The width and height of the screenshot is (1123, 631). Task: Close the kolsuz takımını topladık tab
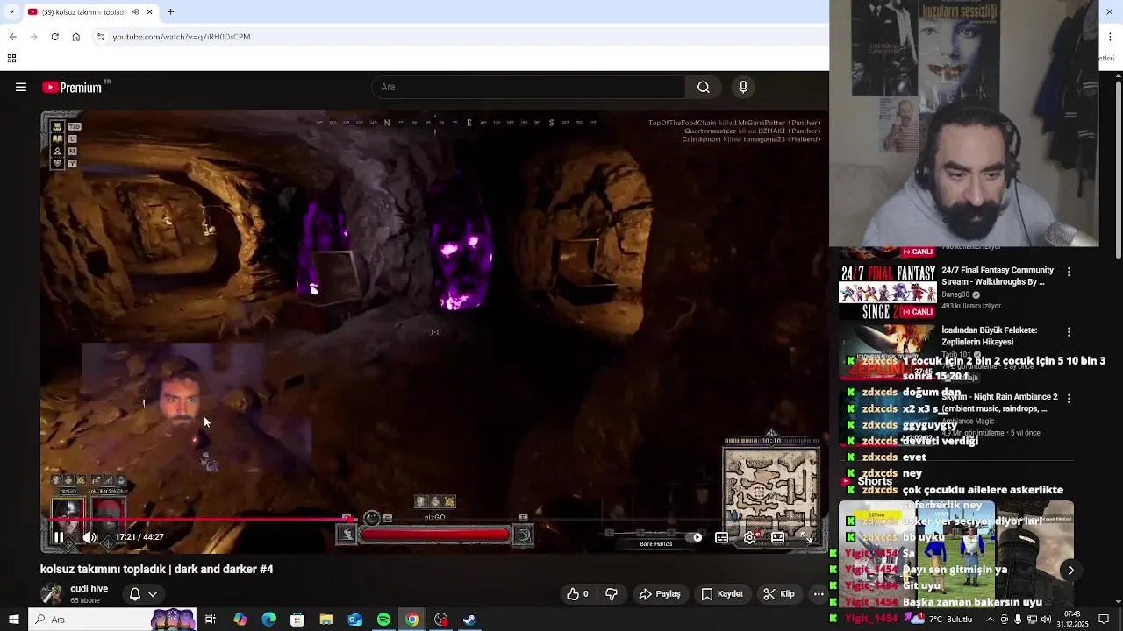(149, 12)
